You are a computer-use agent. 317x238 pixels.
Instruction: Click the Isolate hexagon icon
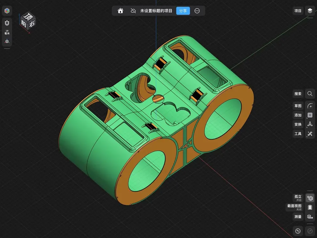(x=310, y=198)
